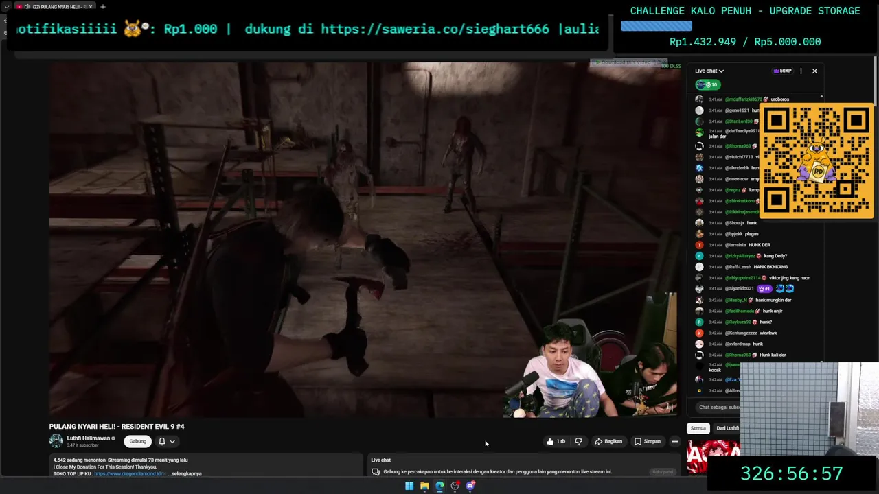The width and height of the screenshot is (879, 494).
Task: Click chat user @xvlordmap
Action: click(x=738, y=344)
